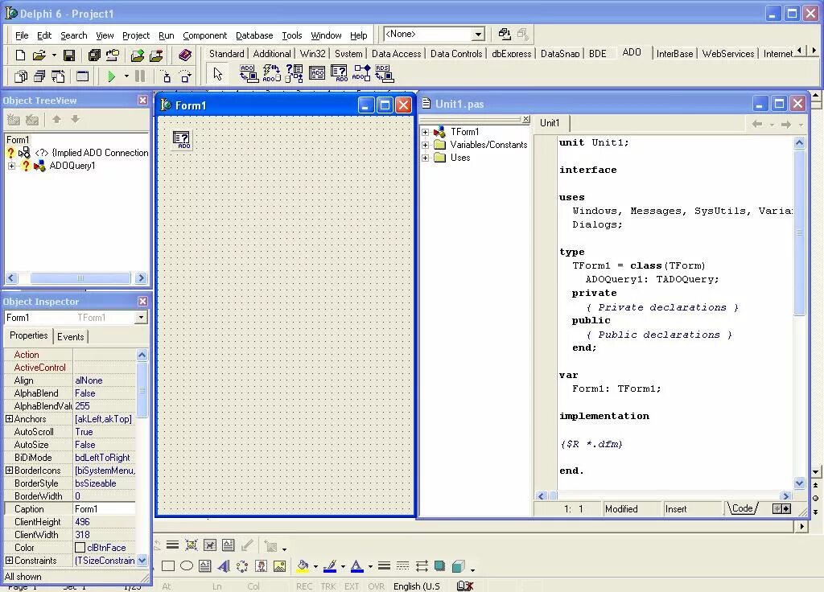
Task: Select the ADODataSet palette component
Action: click(294, 73)
